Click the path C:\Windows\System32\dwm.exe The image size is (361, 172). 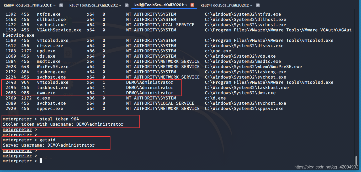click(240, 93)
